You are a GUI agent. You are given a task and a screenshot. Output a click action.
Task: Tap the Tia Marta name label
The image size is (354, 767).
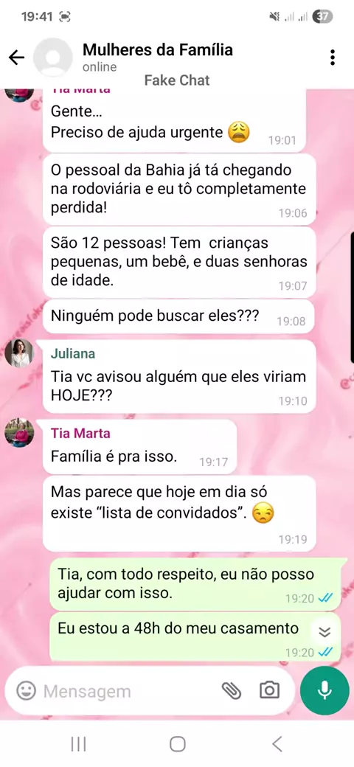point(80,434)
